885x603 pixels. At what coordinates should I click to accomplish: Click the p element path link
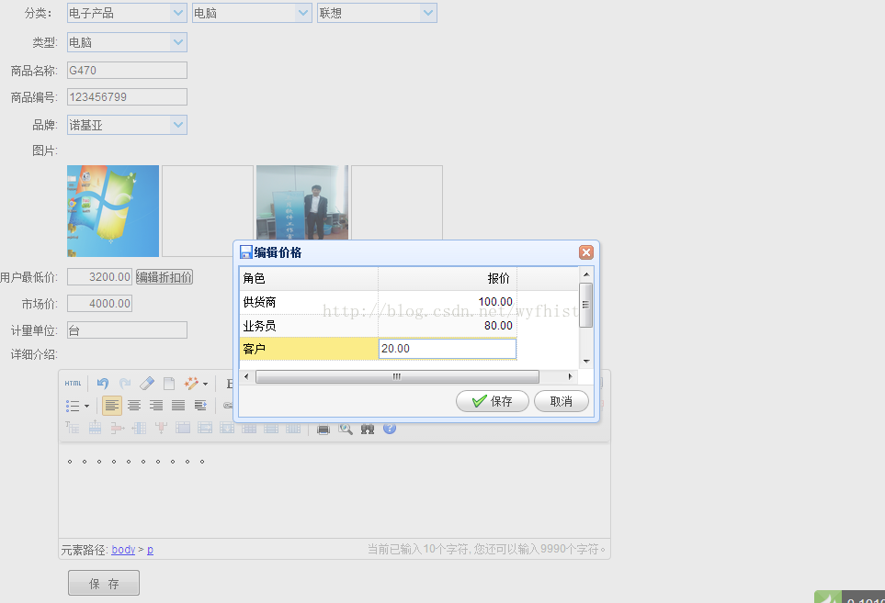pyautogui.click(x=150, y=550)
